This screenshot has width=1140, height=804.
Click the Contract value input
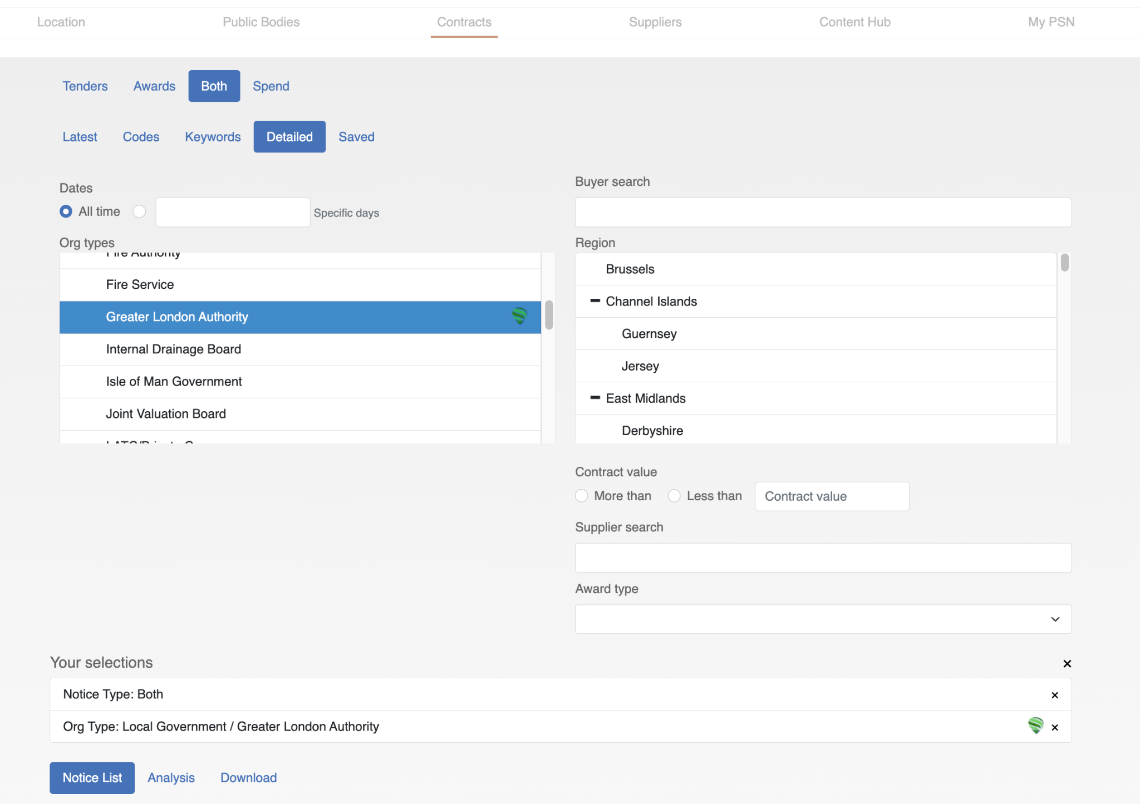tap(832, 496)
